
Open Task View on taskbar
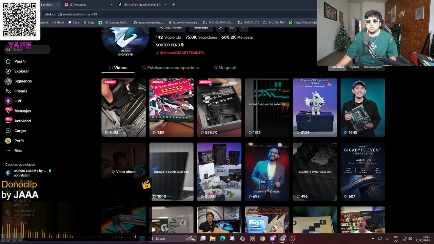(x=203, y=239)
